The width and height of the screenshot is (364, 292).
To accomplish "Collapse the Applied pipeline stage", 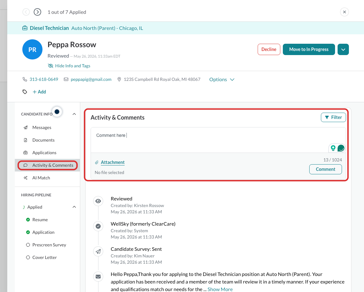I will 74,207.
